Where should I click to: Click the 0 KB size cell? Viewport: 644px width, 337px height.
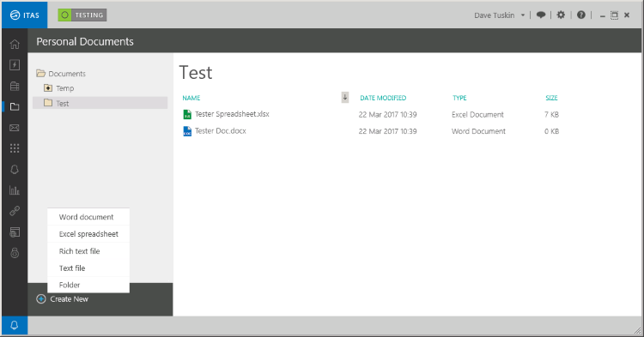(551, 131)
